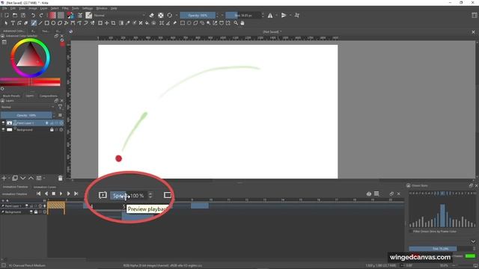Open the brush editor settings icon
The image size is (479, 269).
(x=80, y=15)
